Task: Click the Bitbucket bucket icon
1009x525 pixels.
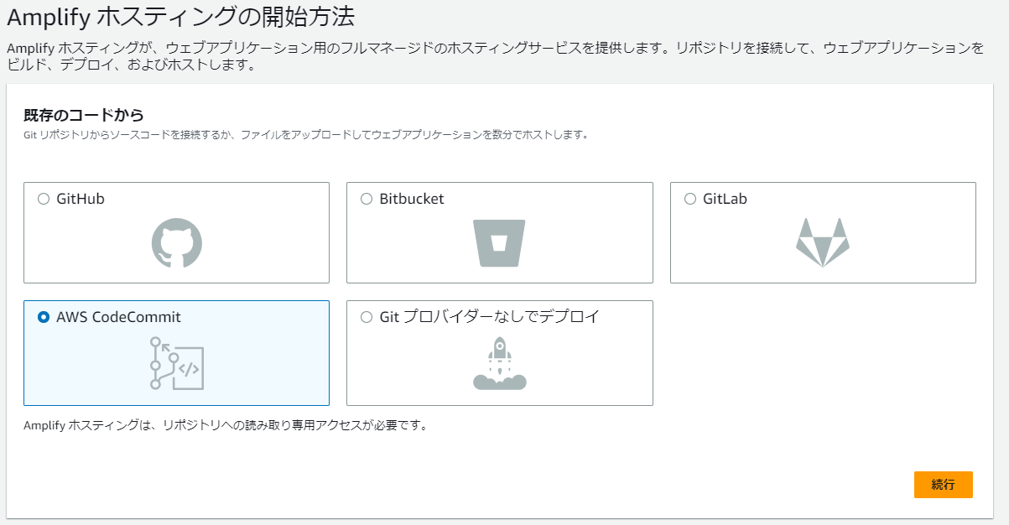Action: click(x=499, y=243)
